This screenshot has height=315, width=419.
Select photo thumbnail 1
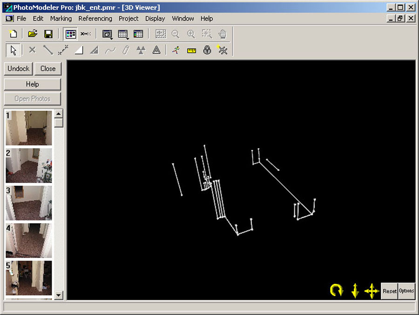[29, 128]
